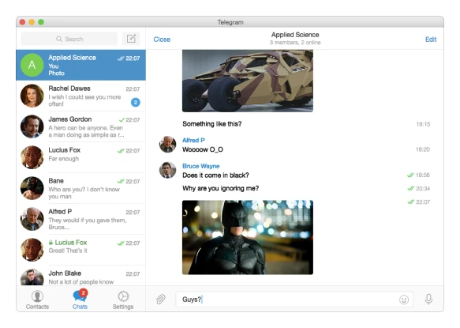
Task: Open the Chats tab
Action: coord(80,300)
